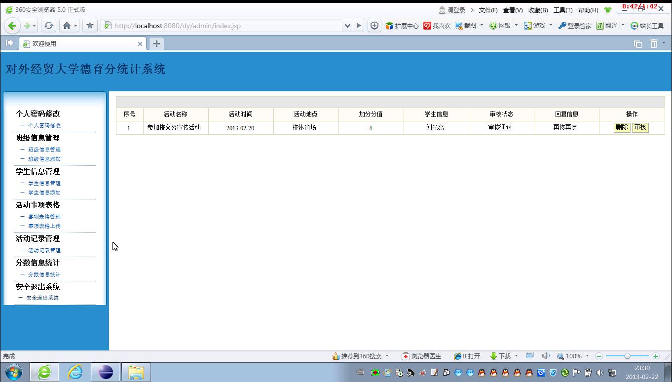Open a new tab with plus button
Viewport: 672px width, 382px height.
click(156, 43)
